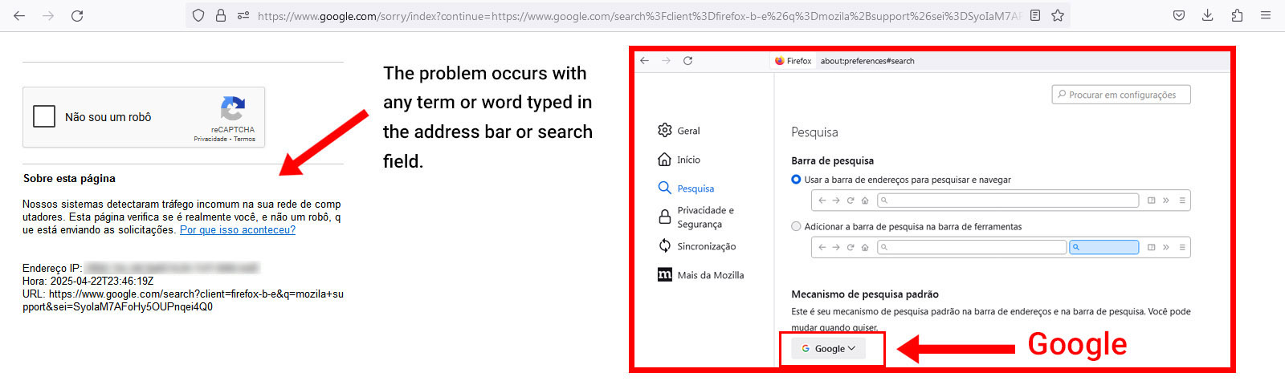Click the 'Hora: 2025-04-22T23:46:19Z' line
Screen dimensions: 1285x389
point(88,281)
